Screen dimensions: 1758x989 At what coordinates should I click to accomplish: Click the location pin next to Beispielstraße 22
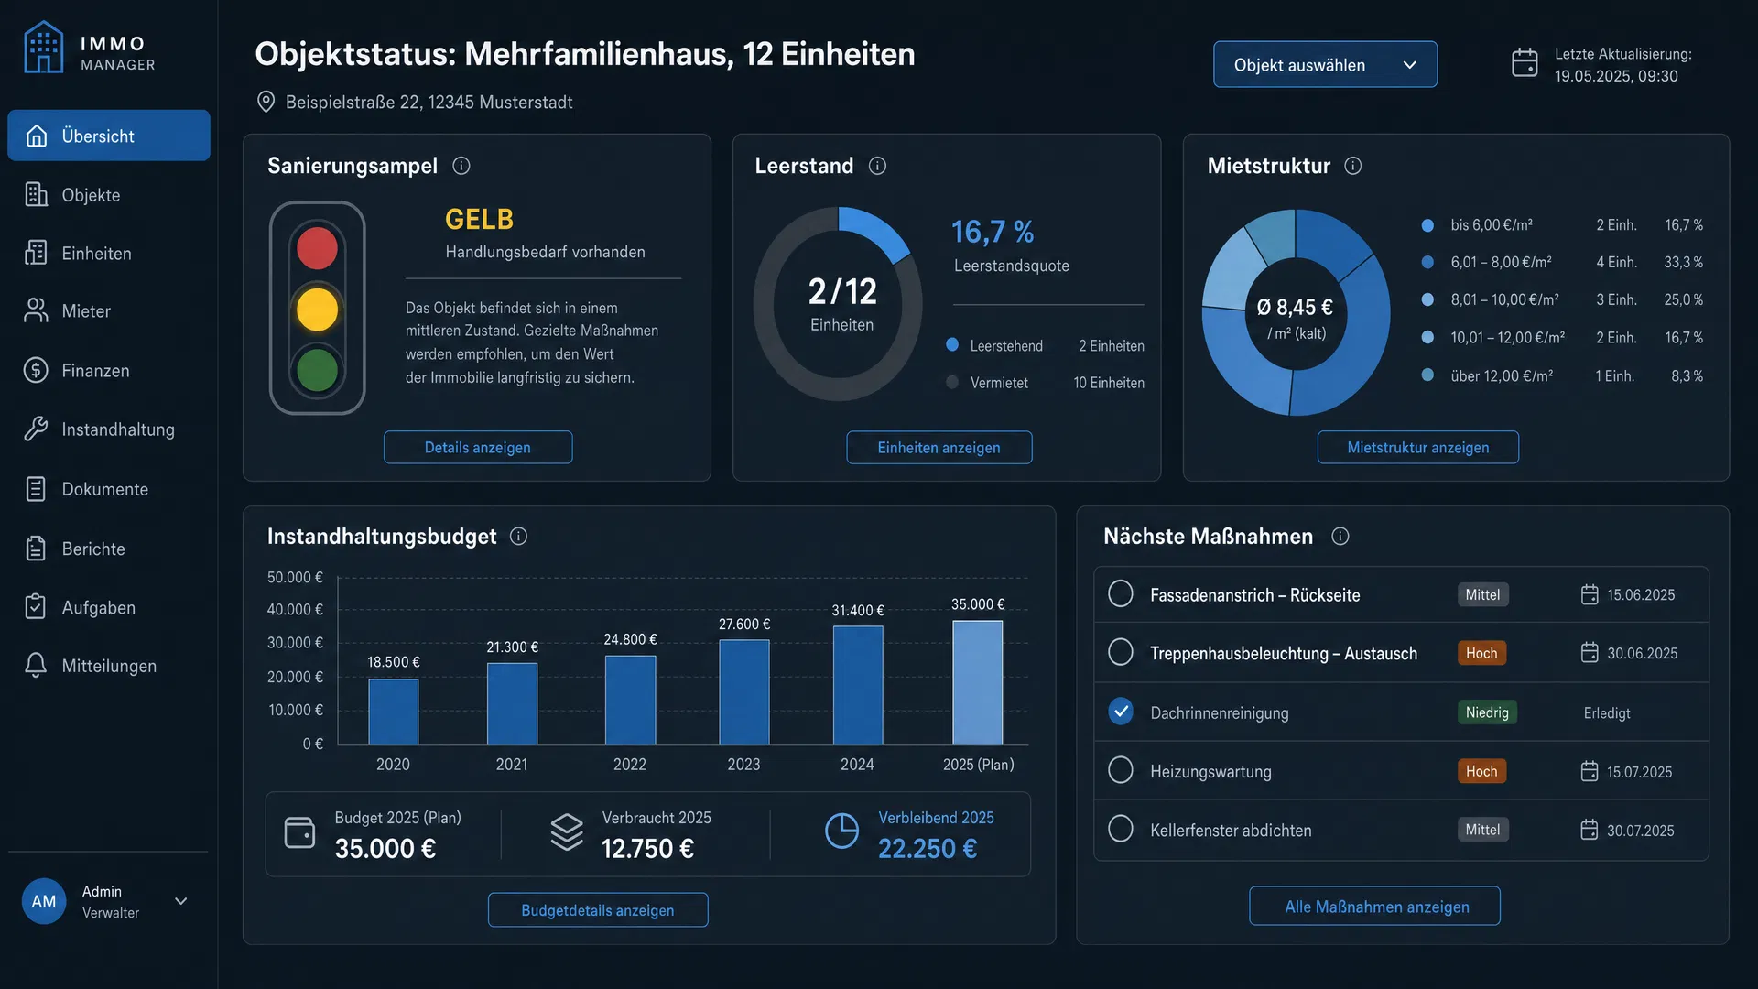(266, 102)
